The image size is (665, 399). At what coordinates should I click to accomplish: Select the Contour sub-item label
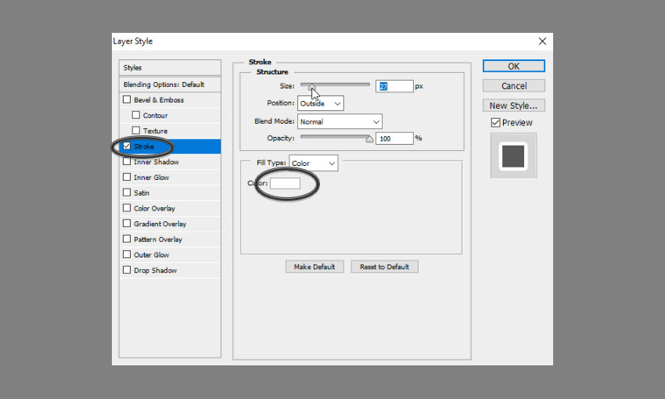pos(155,115)
